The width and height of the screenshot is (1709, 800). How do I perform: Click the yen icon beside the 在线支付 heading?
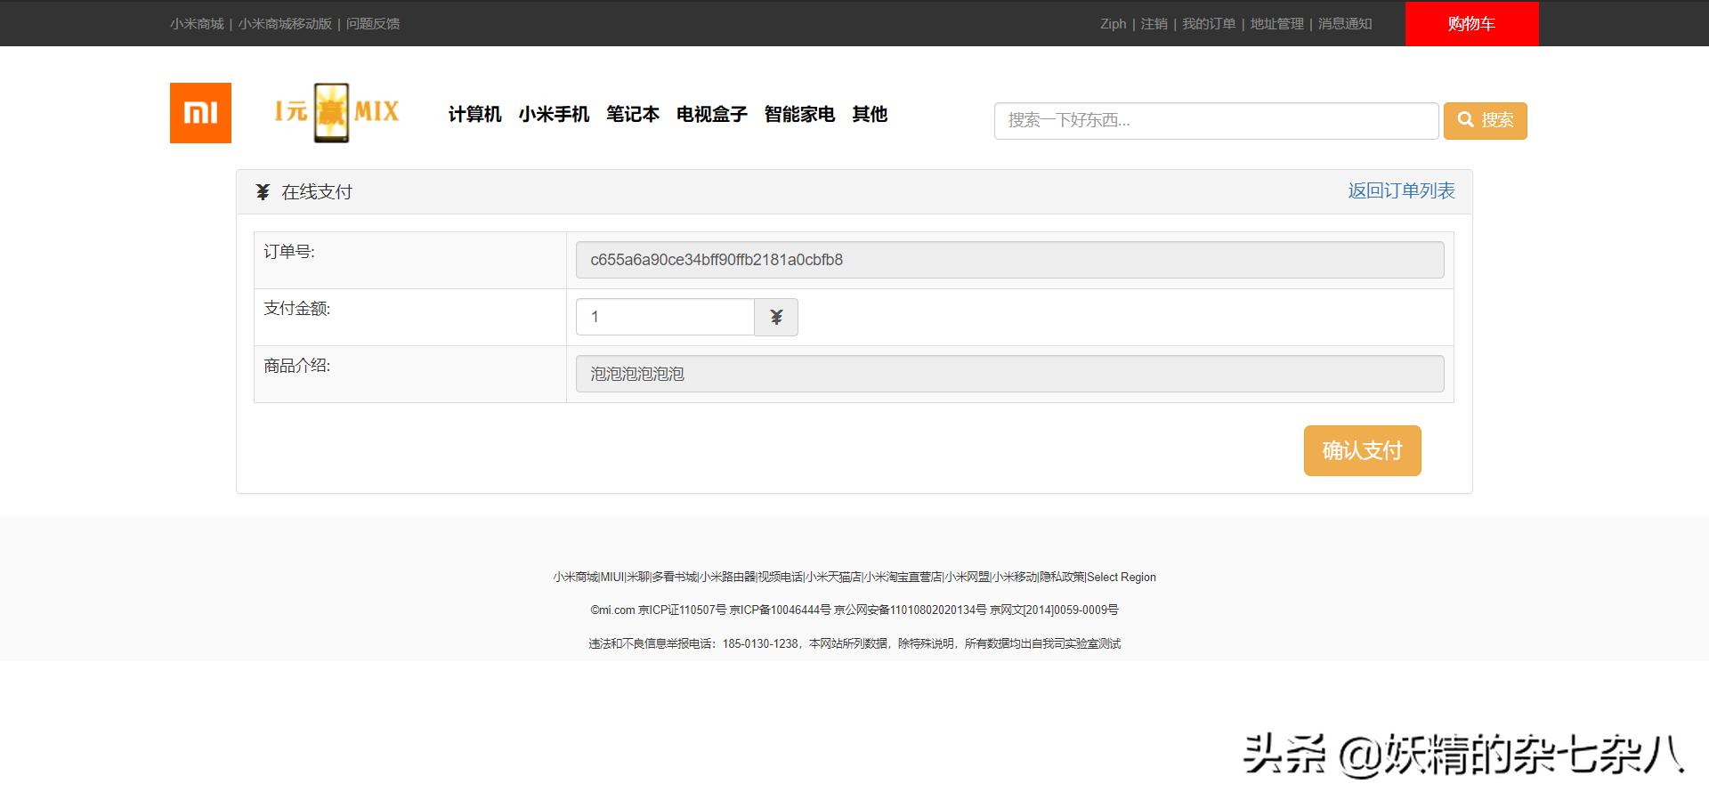point(263,192)
